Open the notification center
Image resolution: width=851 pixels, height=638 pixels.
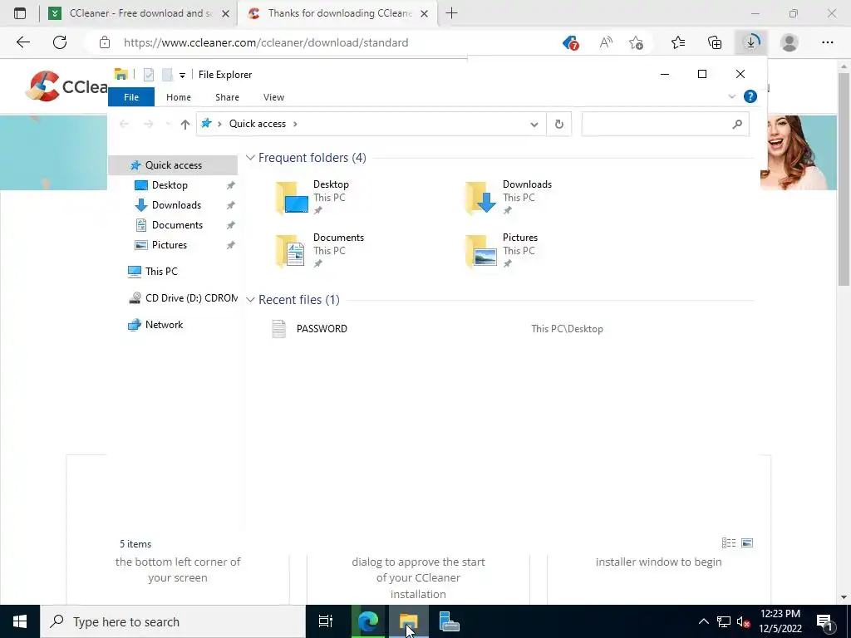[x=825, y=621]
